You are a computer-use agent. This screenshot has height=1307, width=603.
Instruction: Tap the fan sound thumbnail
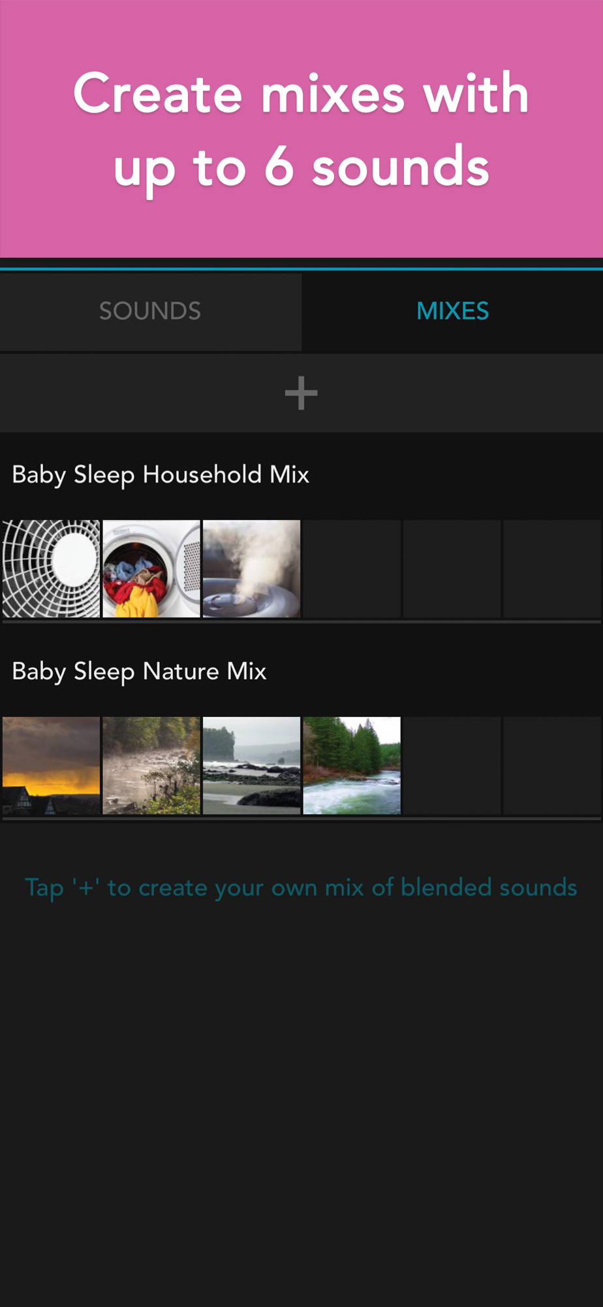(52, 569)
